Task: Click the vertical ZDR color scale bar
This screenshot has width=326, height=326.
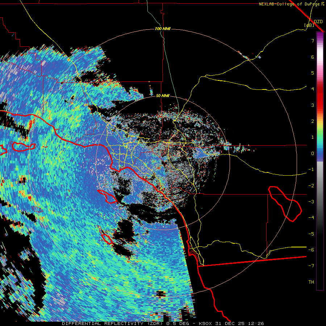Action: tap(320, 161)
